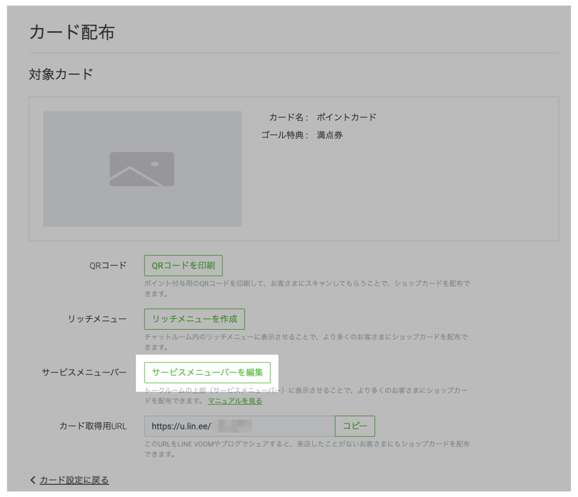The width and height of the screenshot is (578, 497).
Task: Click the back chevron before カード設定に戻る
Action: (x=31, y=481)
